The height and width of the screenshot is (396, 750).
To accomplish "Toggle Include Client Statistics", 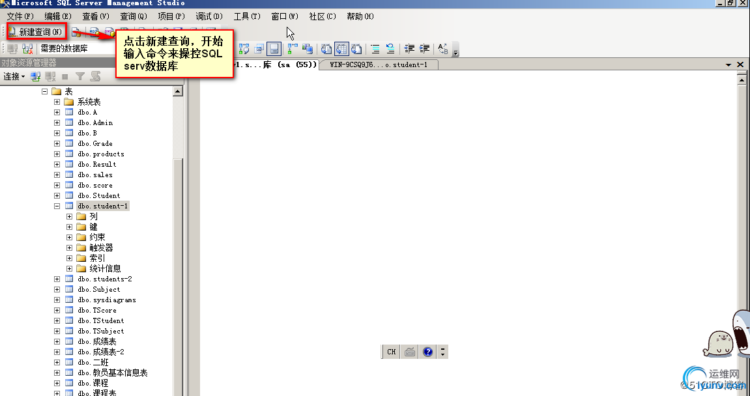I will pos(308,48).
